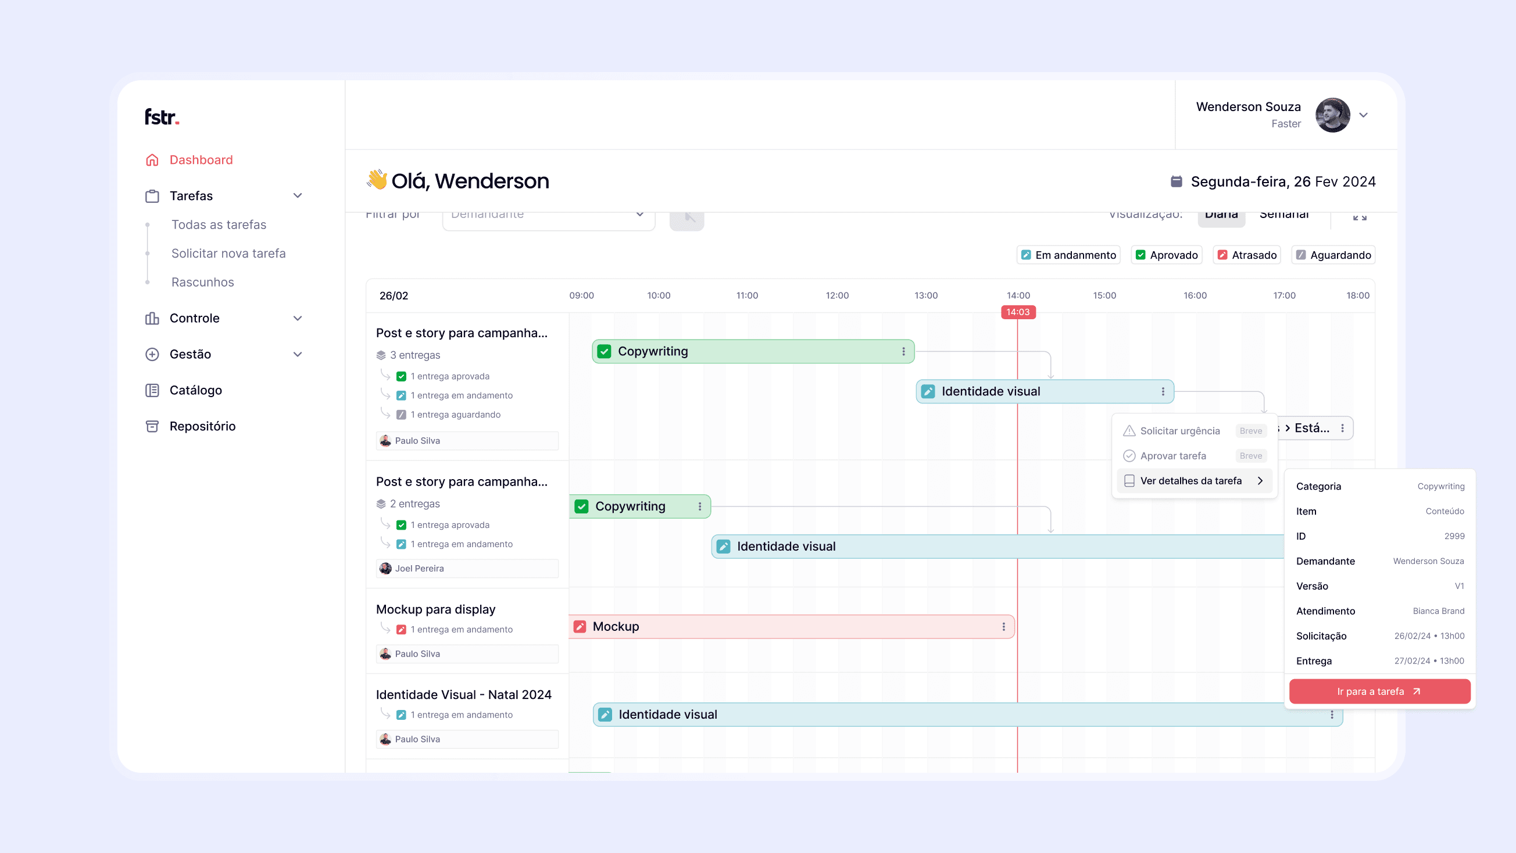Click the Gestão plus-circle icon
1516x853 pixels.
point(152,354)
